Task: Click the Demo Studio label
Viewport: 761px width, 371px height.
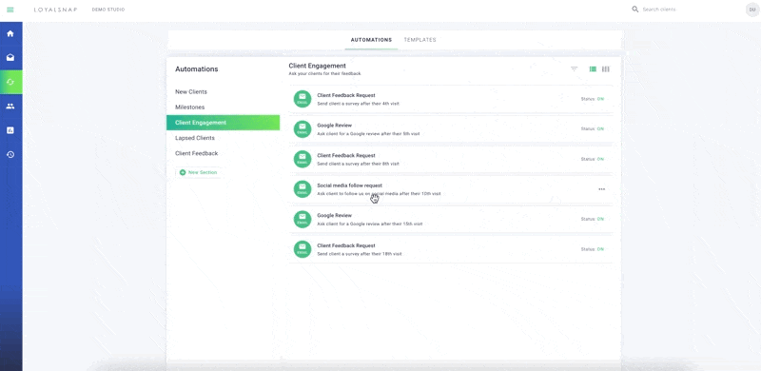Action: (x=108, y=10)
